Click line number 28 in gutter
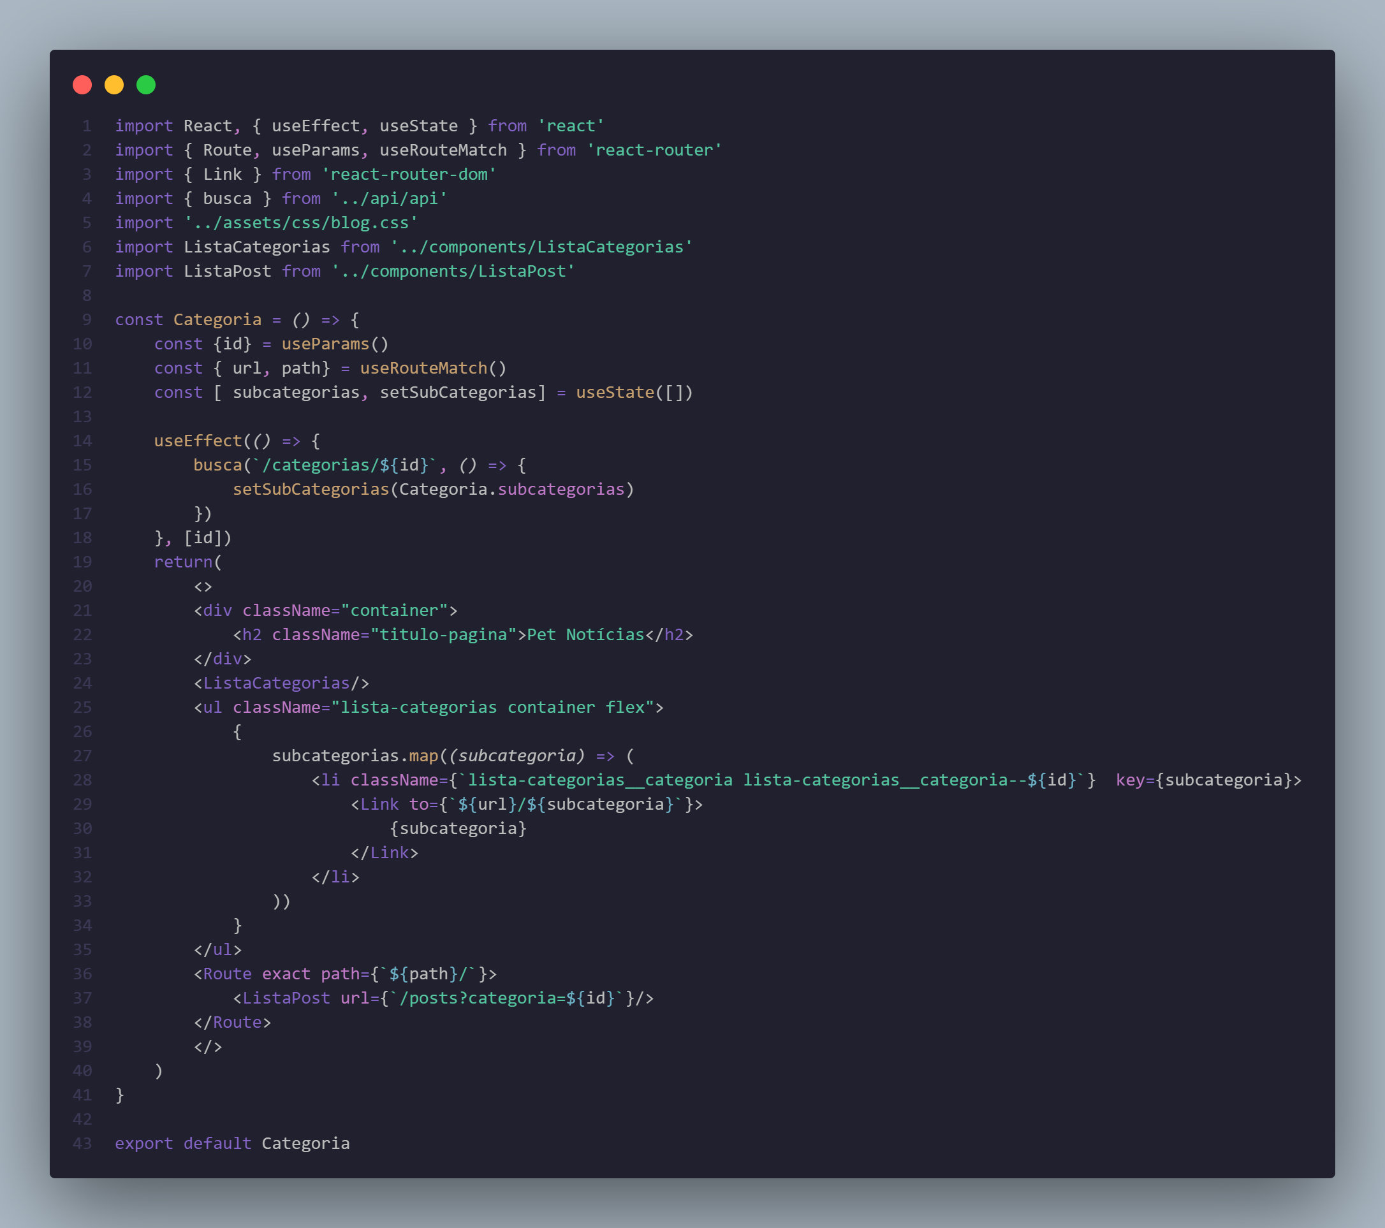The height and width of the screenshot is (1228, 1385). tap(82, 780)
